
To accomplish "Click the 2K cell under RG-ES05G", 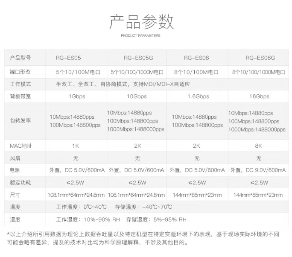I will click(x=138, y=146).
